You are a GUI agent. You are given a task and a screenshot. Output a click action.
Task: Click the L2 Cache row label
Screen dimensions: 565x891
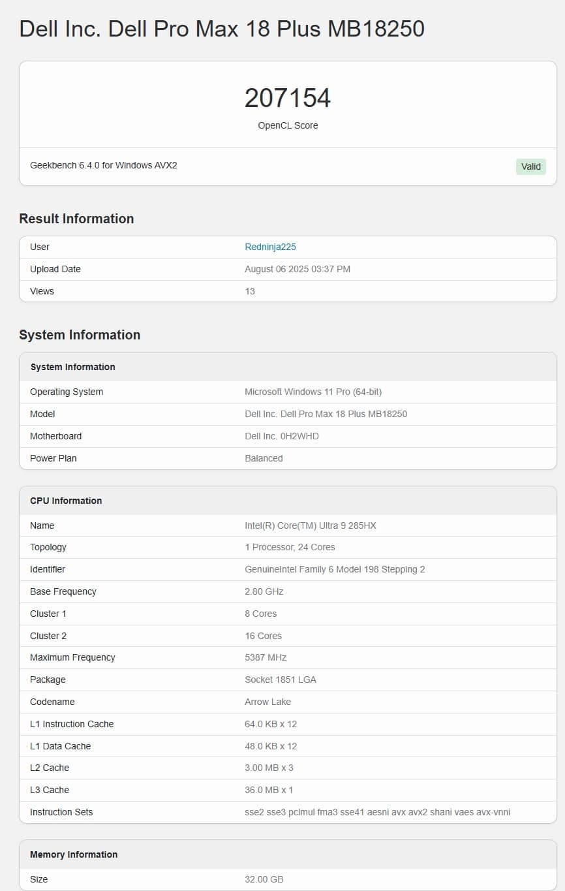50,768
